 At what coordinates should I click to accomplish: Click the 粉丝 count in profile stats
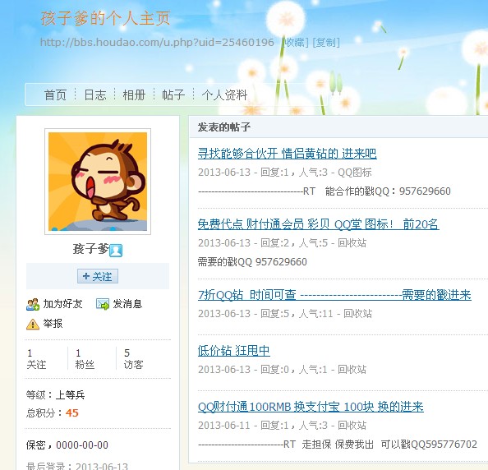click(x=85, y=359)
